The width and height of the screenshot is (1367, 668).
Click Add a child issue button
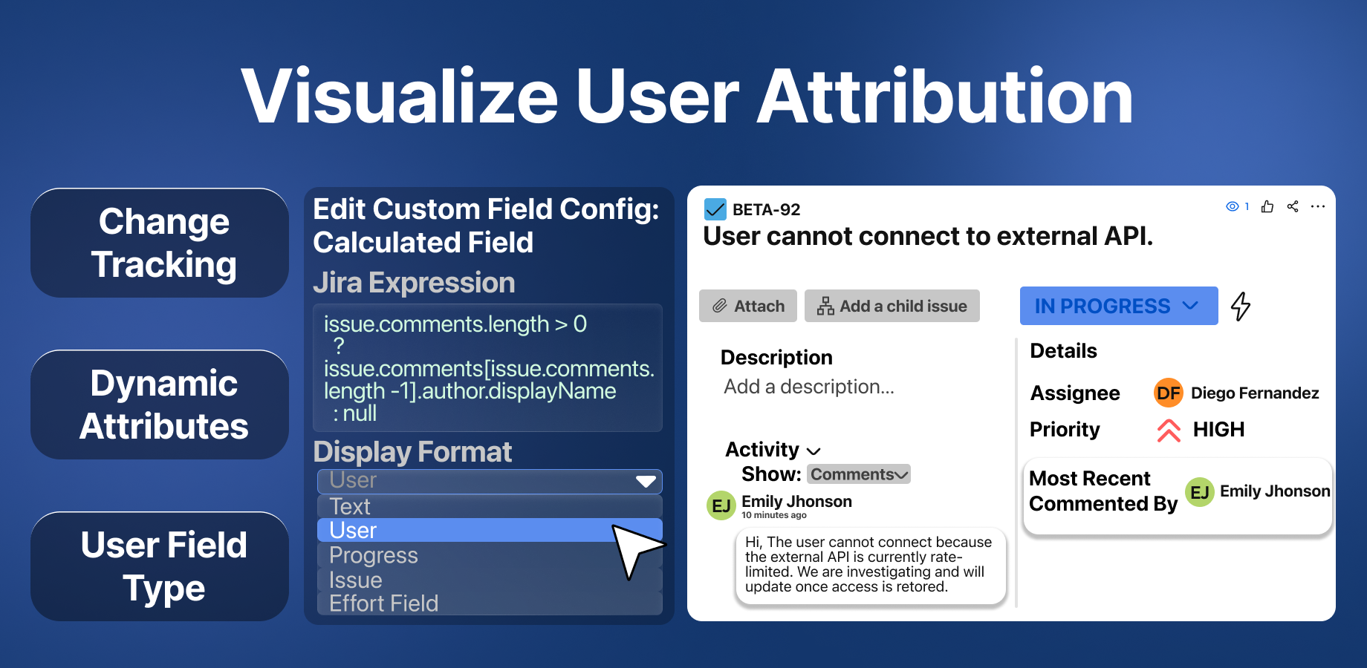point(892,306)
